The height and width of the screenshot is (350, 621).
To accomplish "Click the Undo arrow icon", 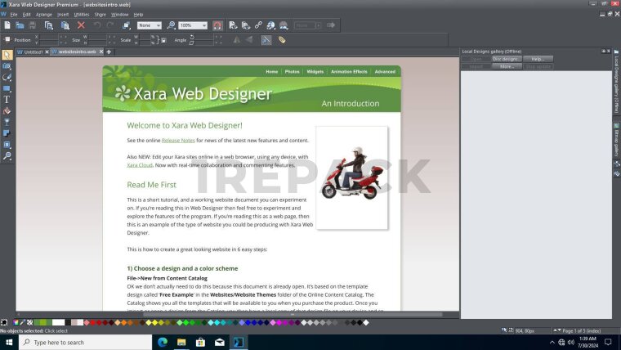I will 96,25.
